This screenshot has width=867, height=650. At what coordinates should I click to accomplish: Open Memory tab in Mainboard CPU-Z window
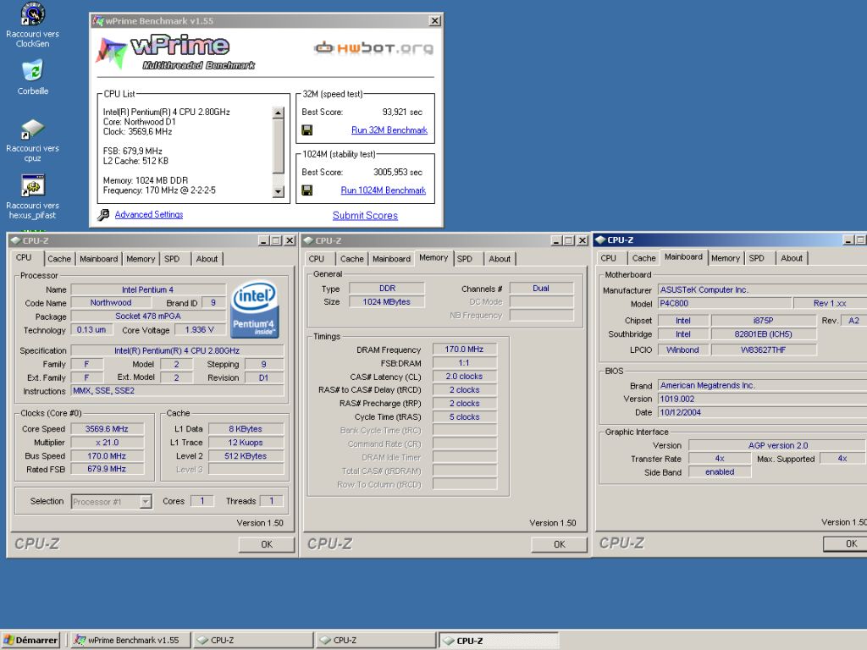[725, 258]
